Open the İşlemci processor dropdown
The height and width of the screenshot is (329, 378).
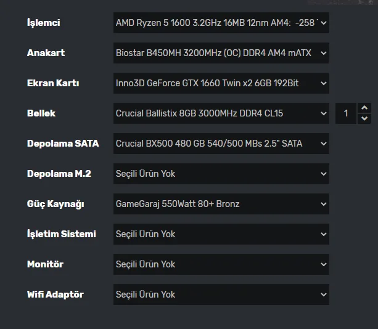221,23
